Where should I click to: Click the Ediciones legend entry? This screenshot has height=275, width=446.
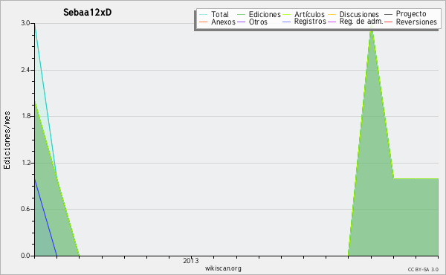(259, 14)
